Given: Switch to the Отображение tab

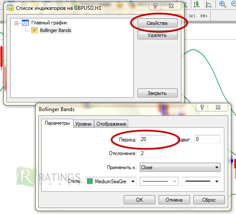Looking at the screenshot, I should (x=111, y=124).
